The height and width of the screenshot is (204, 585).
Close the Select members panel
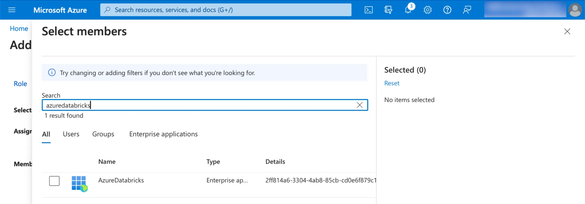(567, 31)
